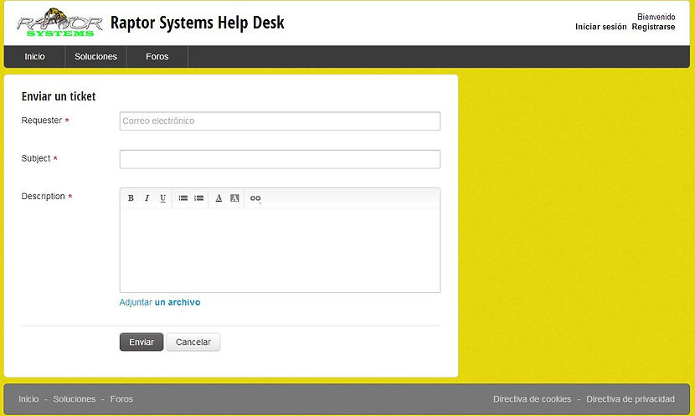Open the text color picker
The height and width of the screenshot is (416, 695).
pos(219,198)
